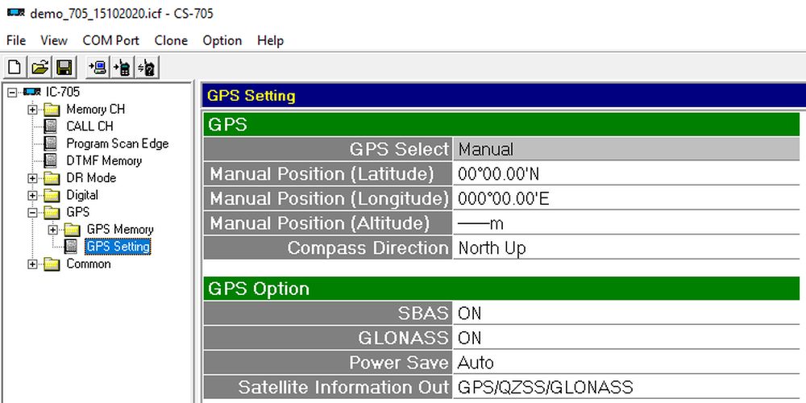Select CALL CH in the tree
Viewport: 806px width, 403px height.
point(90,127)
